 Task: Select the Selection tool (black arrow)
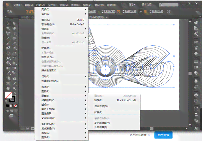(8, 23)
